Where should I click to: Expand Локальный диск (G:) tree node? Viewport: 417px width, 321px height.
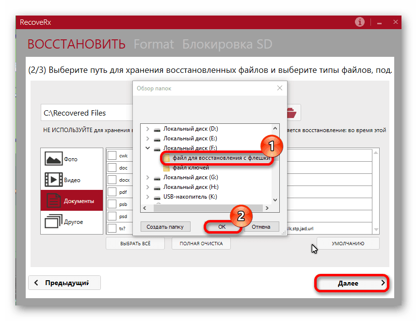147,178
